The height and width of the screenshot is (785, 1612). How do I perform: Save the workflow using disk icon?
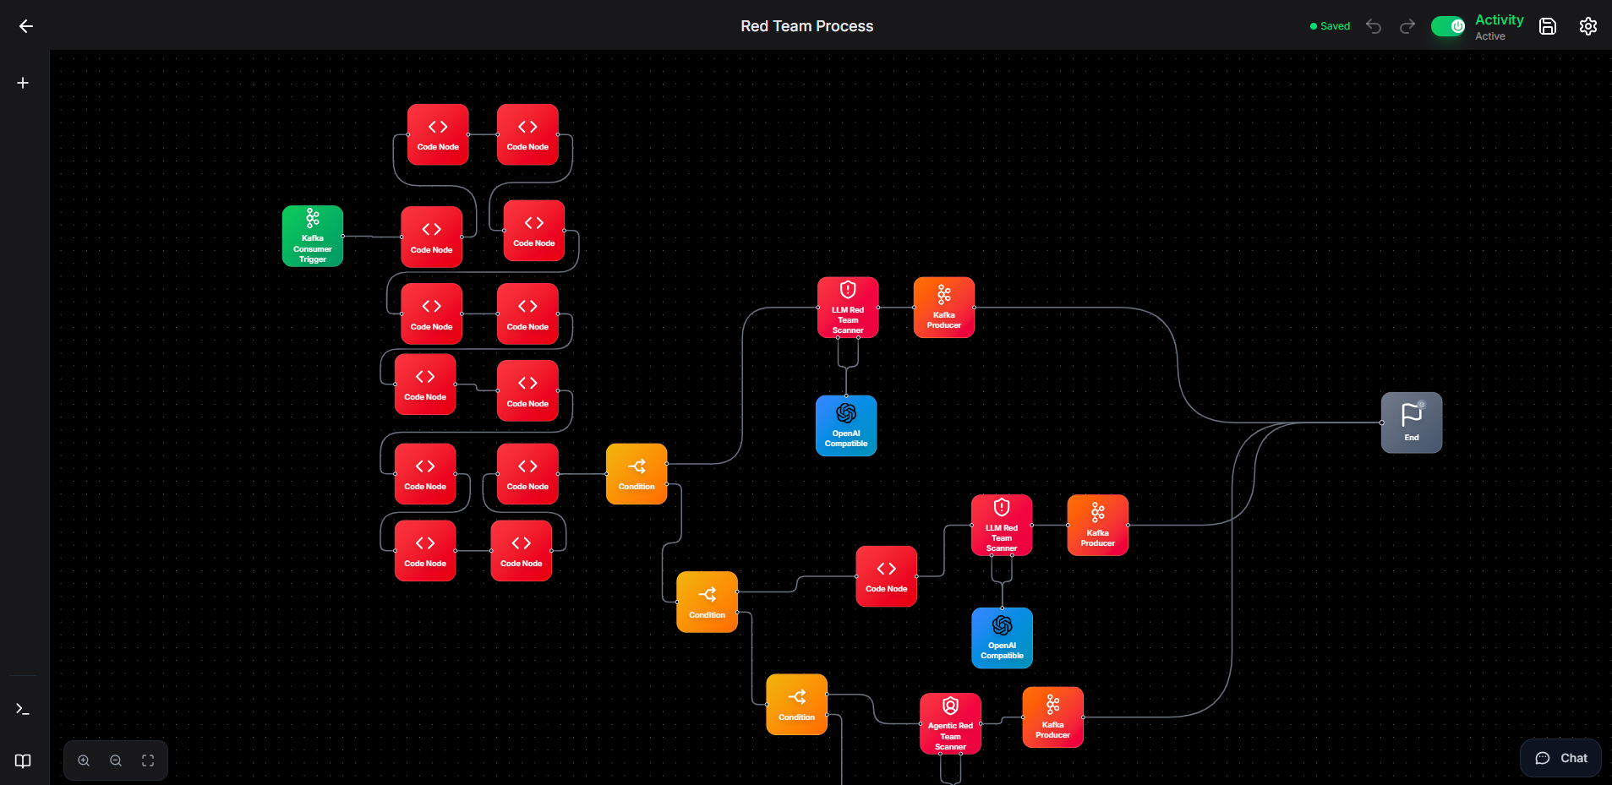(x=1548, y=26)
